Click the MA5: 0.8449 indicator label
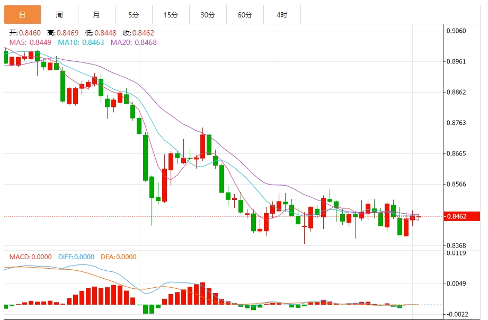This screenshot has height=320, width=488. (30, 42)
